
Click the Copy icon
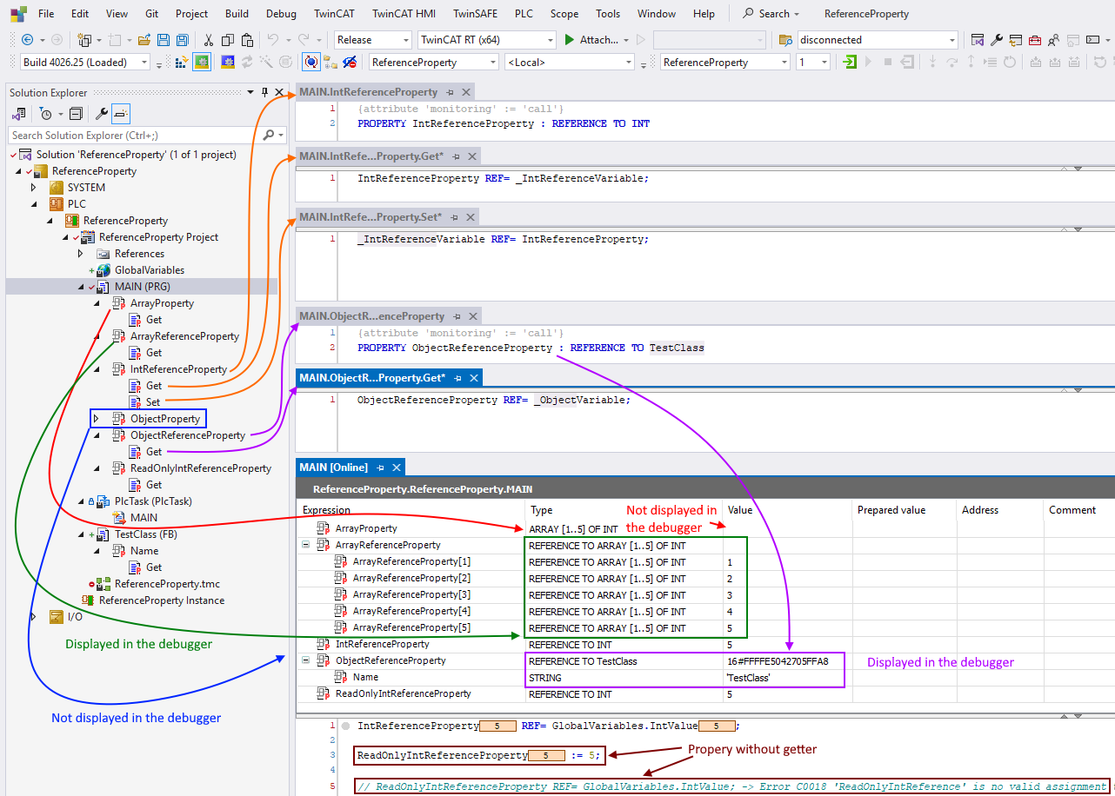point(228,40)
